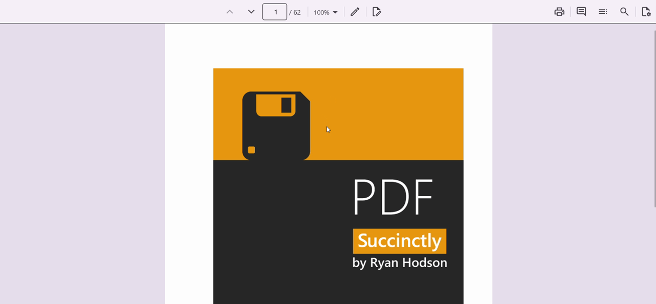The height and width of the screenshot is (304, 656).
Task: Select the pencil annotation edit tool
Action: point(355,12)
